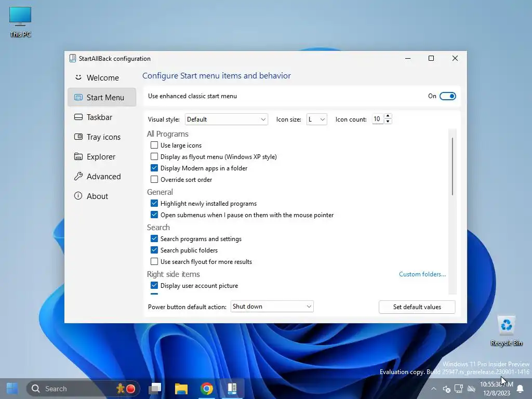Viewport: 532px width, 399px height.
Task: Click the gingerbread man icon in search box
Action: coord(120,389)
